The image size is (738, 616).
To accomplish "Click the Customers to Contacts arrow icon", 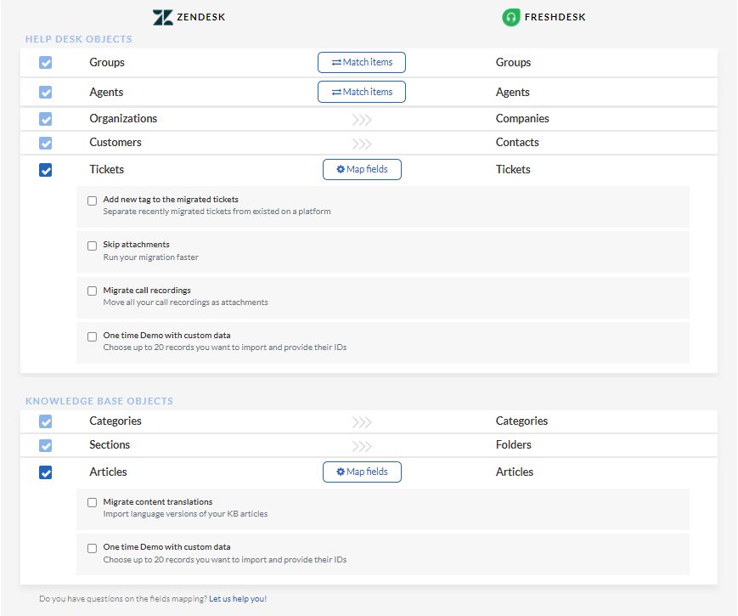I will (362, 144).
